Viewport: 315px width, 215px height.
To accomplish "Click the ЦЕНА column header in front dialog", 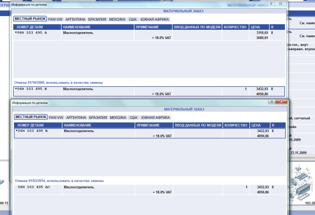I will pyautogui.click(x=256, y=125).
